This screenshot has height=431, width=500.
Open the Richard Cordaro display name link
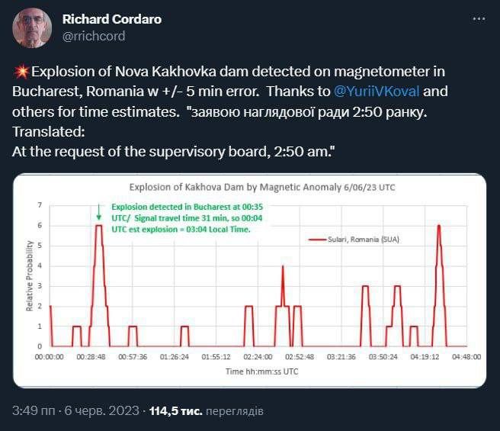tap(111, 19)
